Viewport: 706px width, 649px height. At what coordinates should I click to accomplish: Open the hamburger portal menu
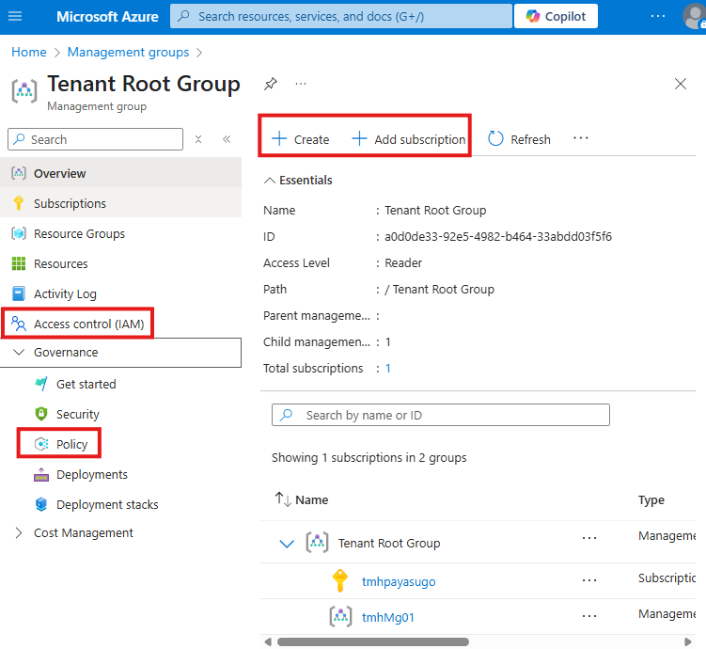(15, 17)
